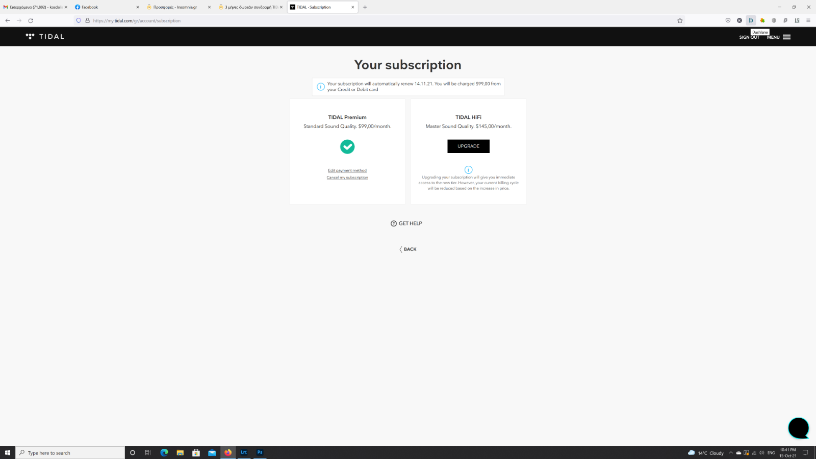Go back to the previous page
The image size is (816, 459).
[8, 20]
